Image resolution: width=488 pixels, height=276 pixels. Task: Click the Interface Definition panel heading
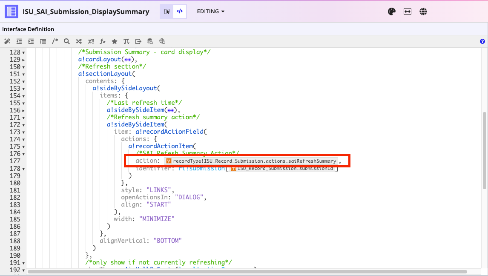(28, 29)
